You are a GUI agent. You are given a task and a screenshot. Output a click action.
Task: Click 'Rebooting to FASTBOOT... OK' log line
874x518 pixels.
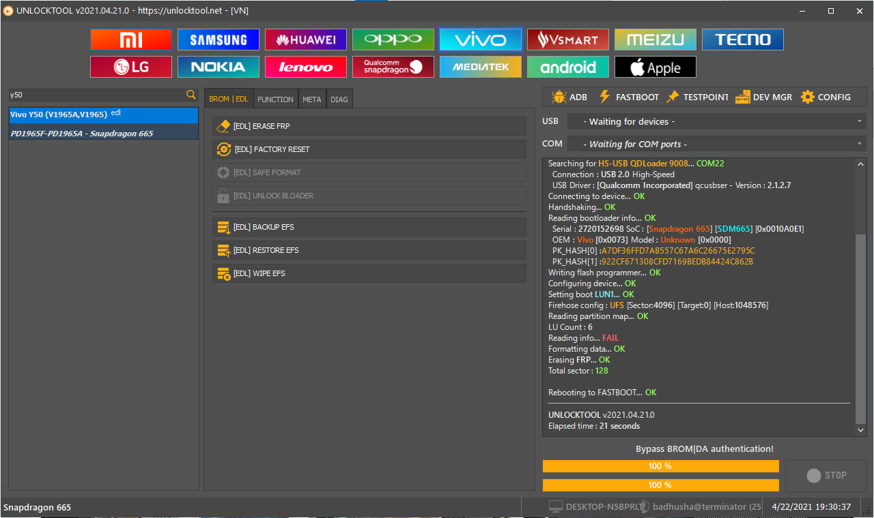(602, 393)
